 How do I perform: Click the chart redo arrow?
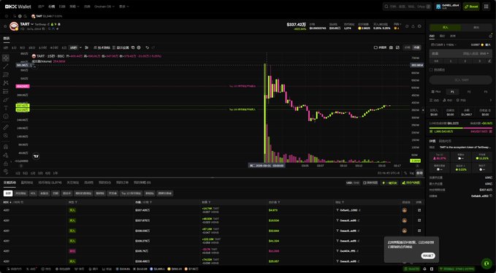tap(153, 47)
